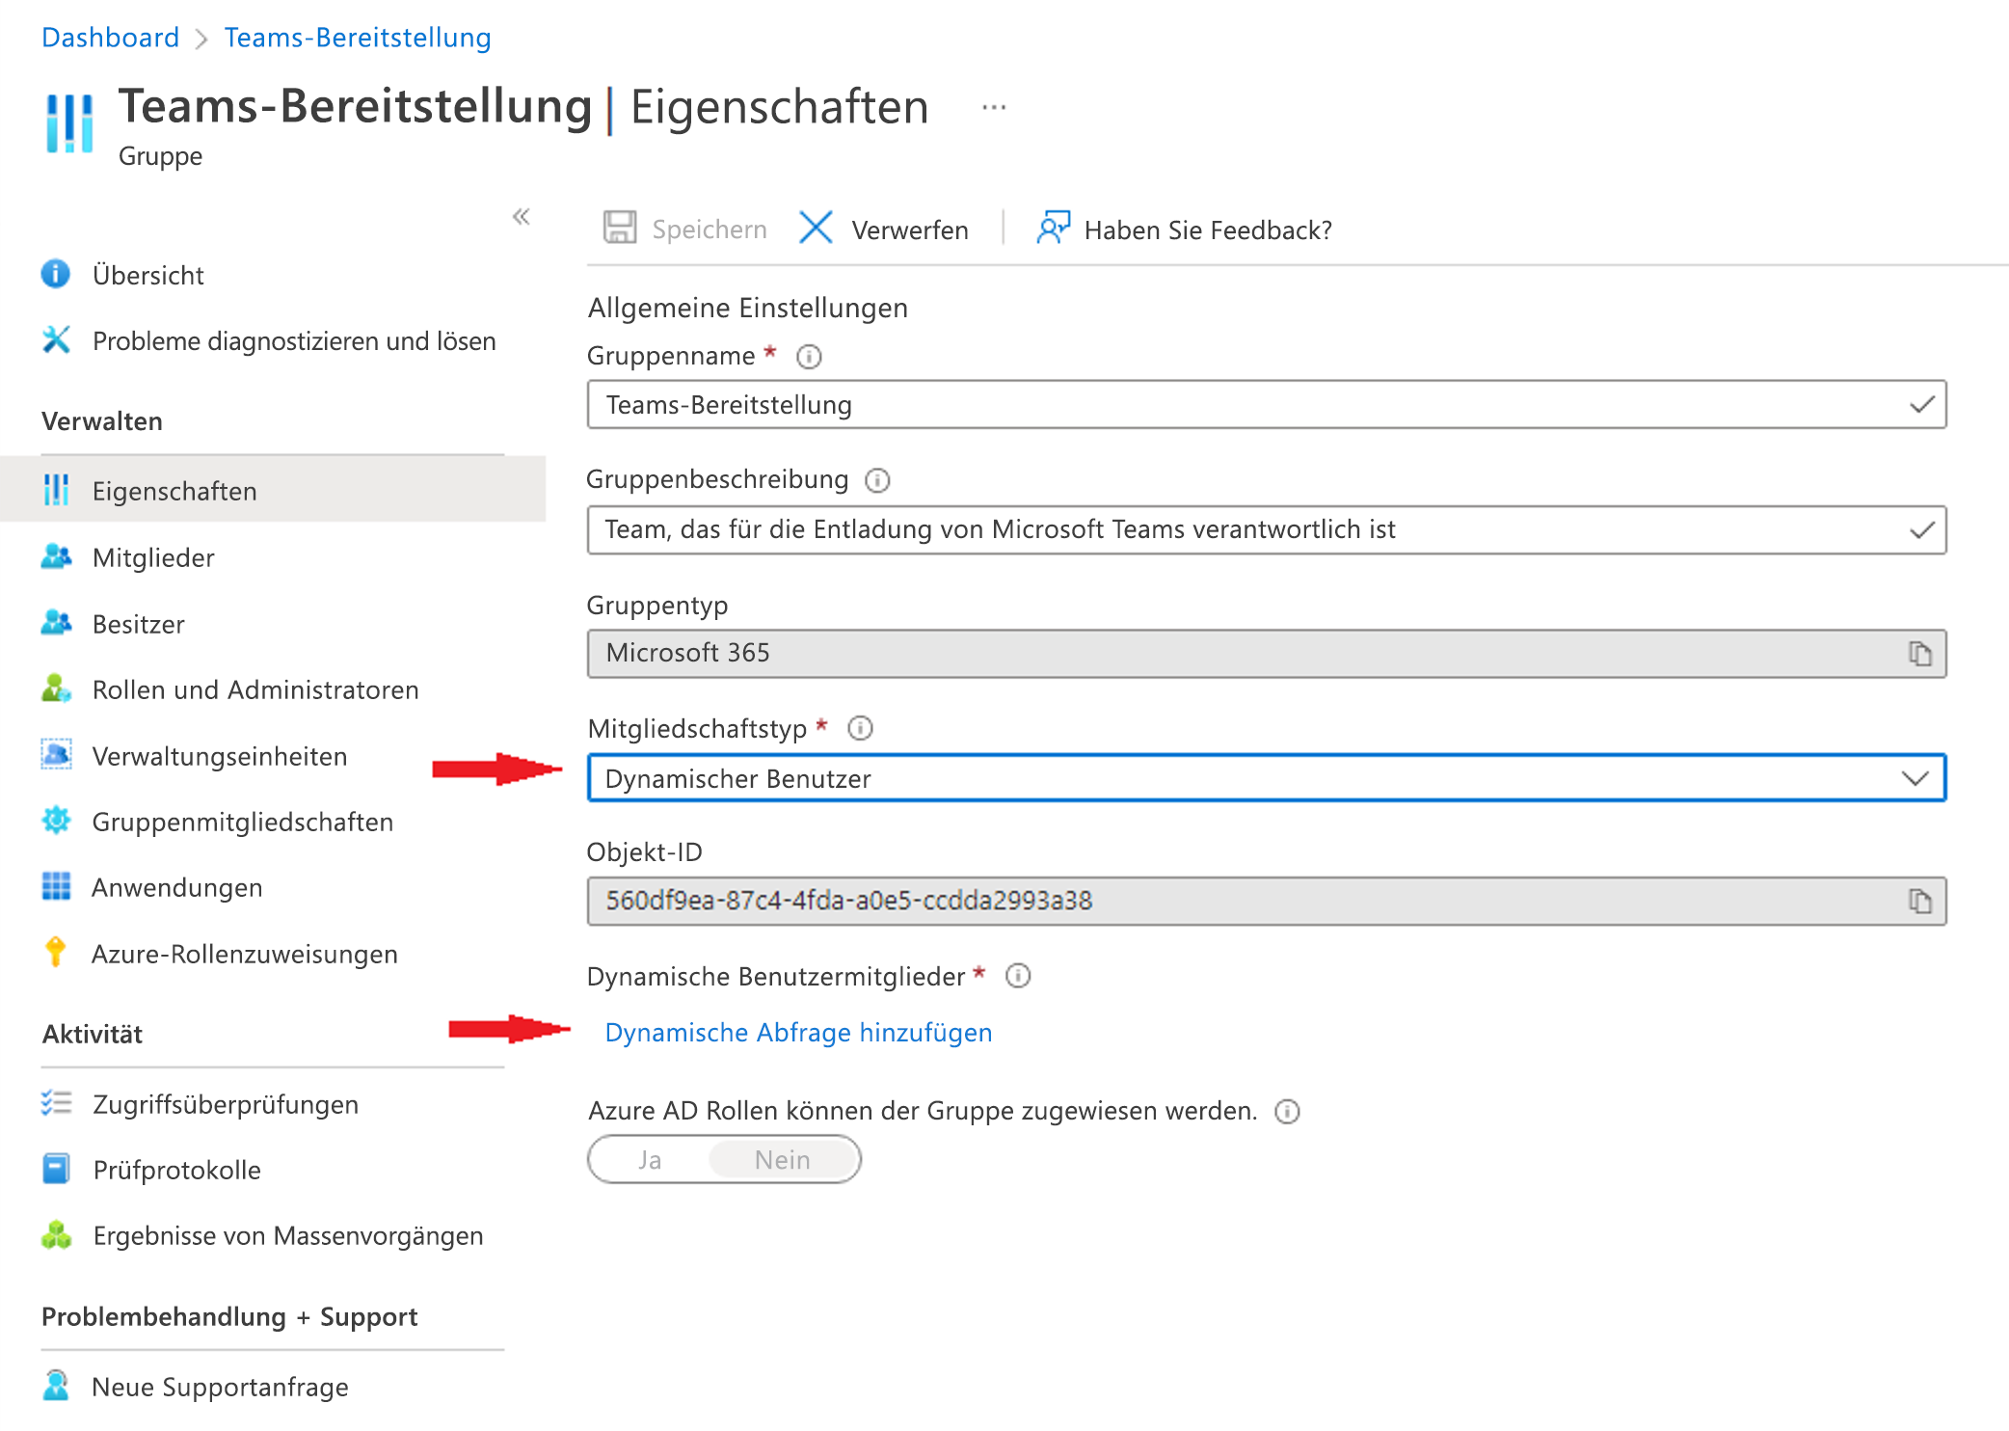Click Dynamische Abfrage hinzufügen link
The height and width of the screenshot is (1431, 2009).
(798, 1033)
